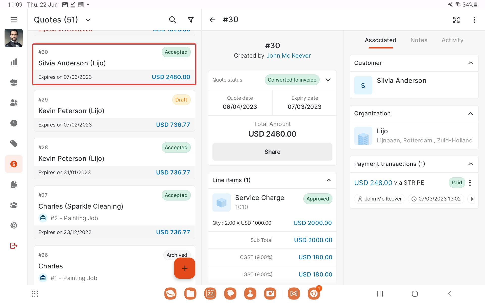Tap the search icon in Quotes list
Viewport: 485px width, 303px height.
pos(172,20)
